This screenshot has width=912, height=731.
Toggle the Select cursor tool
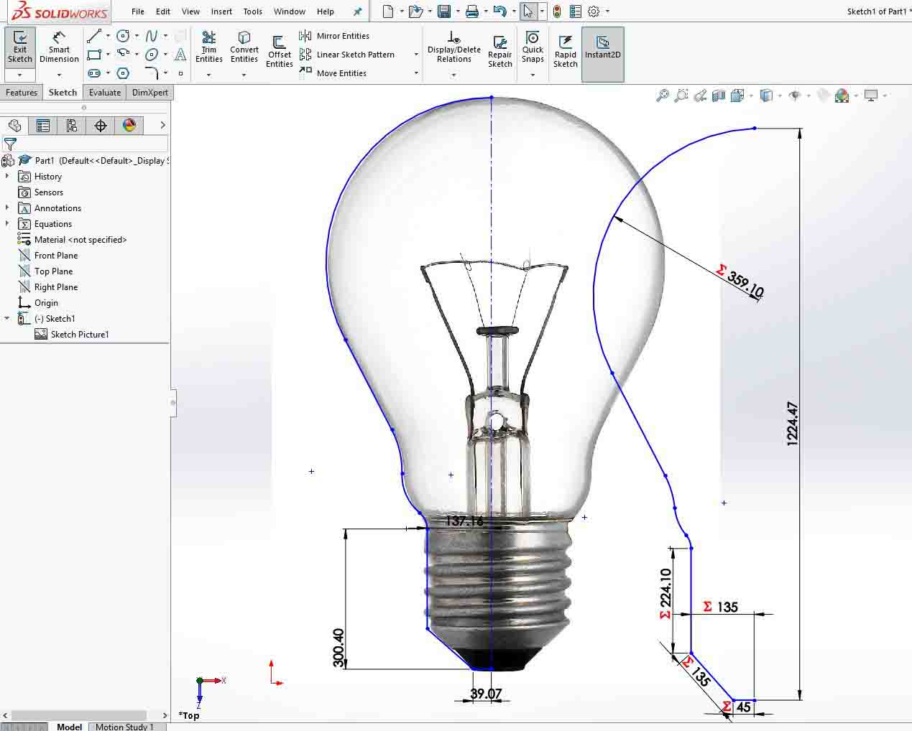(x=528, y=11)
